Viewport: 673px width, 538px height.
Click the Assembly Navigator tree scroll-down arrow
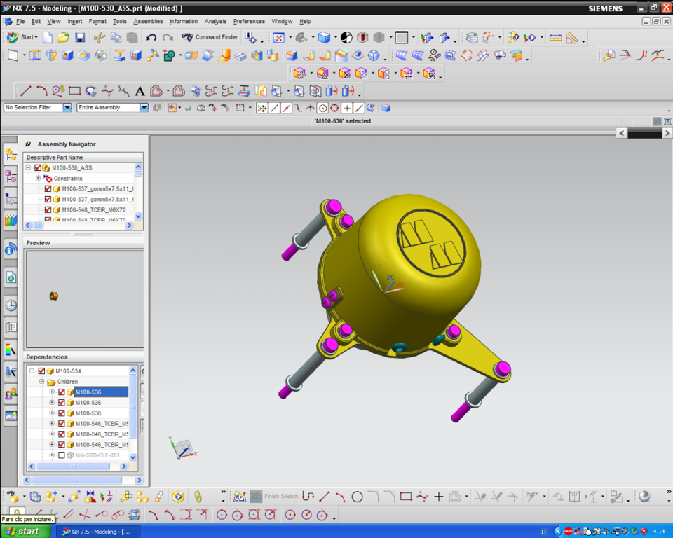[x=138, y=216]
